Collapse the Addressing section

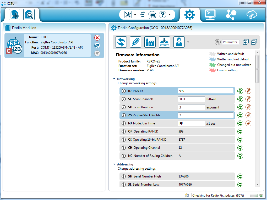pos(114,164)
